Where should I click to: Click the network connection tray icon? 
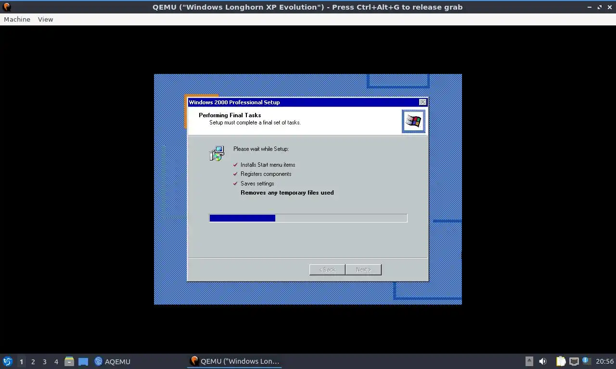point(574,361)
